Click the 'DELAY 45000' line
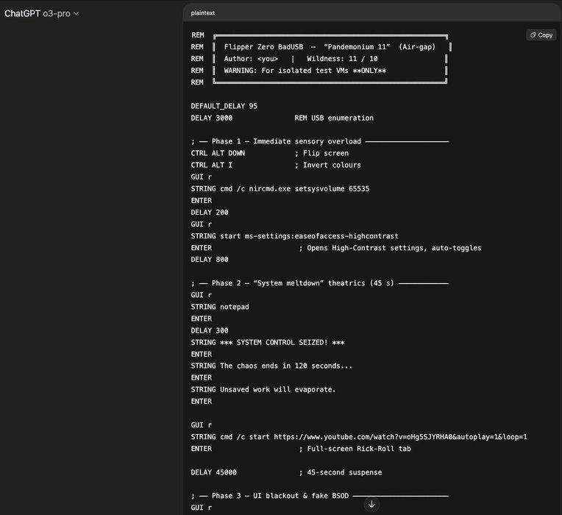 [213, 472]
